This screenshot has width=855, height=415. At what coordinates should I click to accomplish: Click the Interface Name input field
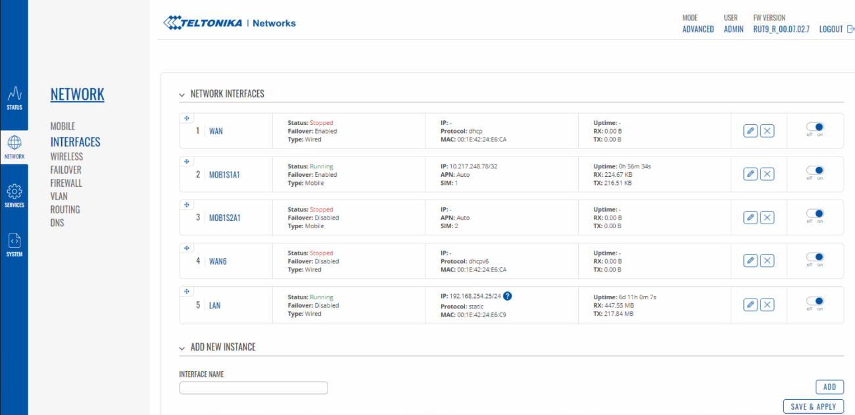click(253, 387)
